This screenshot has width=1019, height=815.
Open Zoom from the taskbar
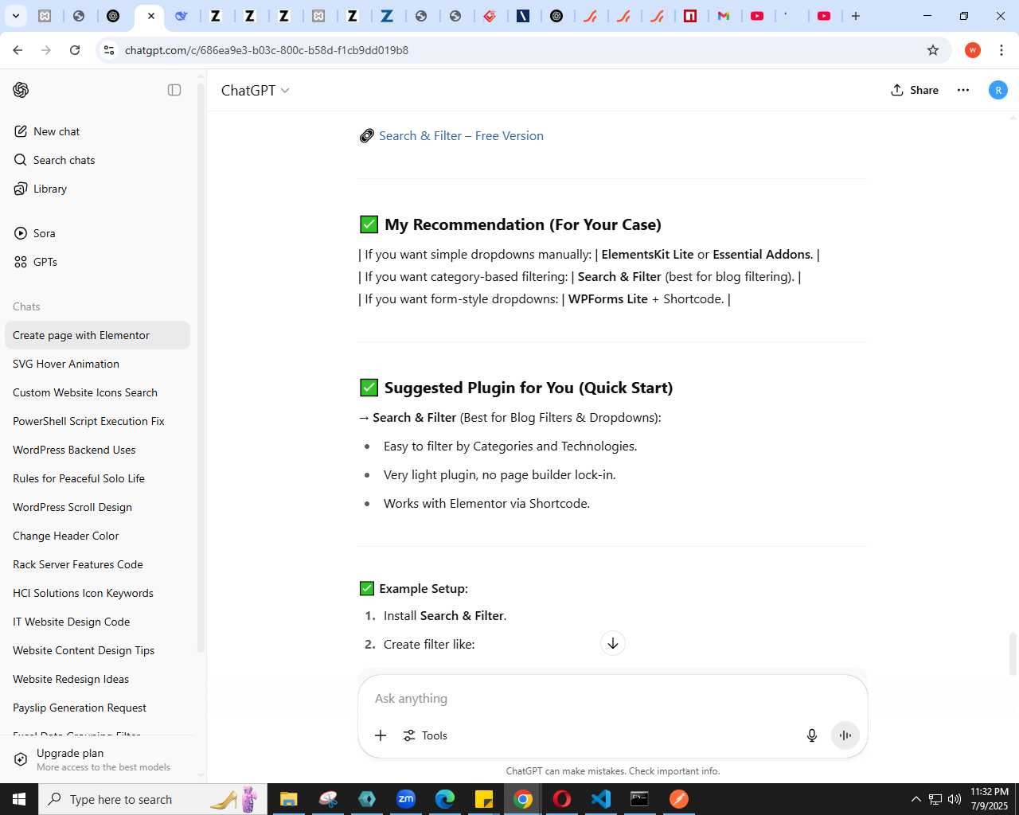click(406, 799)
